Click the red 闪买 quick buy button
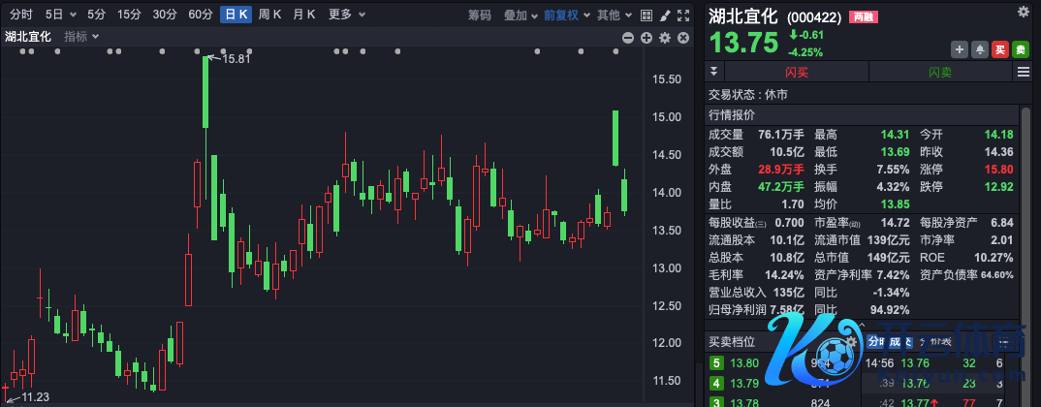 (x=798, y=72)
